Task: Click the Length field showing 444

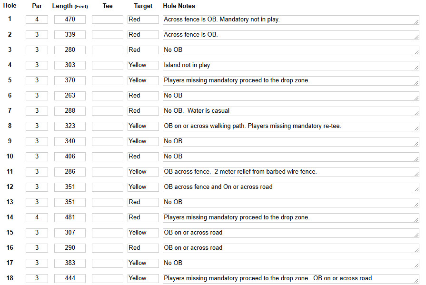Action: 70,278
